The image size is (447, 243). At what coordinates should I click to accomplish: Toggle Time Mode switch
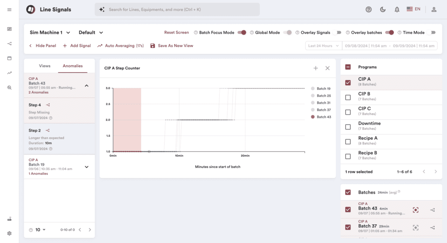[x=432, y=32]
